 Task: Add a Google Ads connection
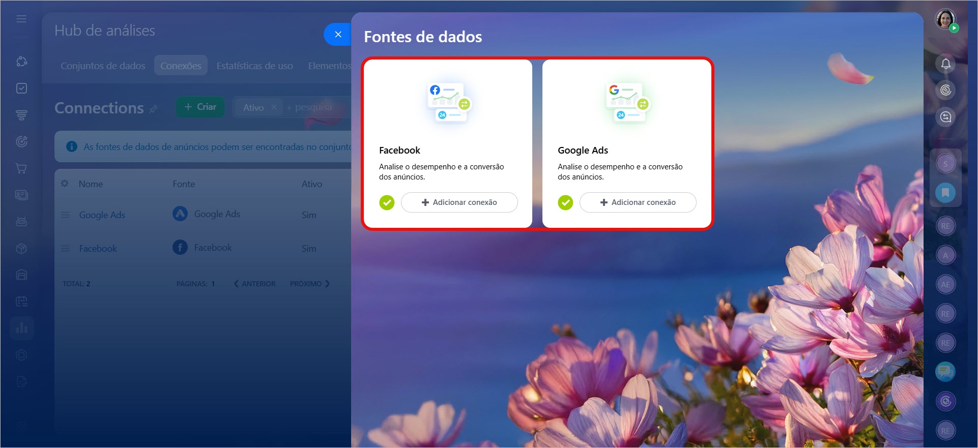coord(638,202)
